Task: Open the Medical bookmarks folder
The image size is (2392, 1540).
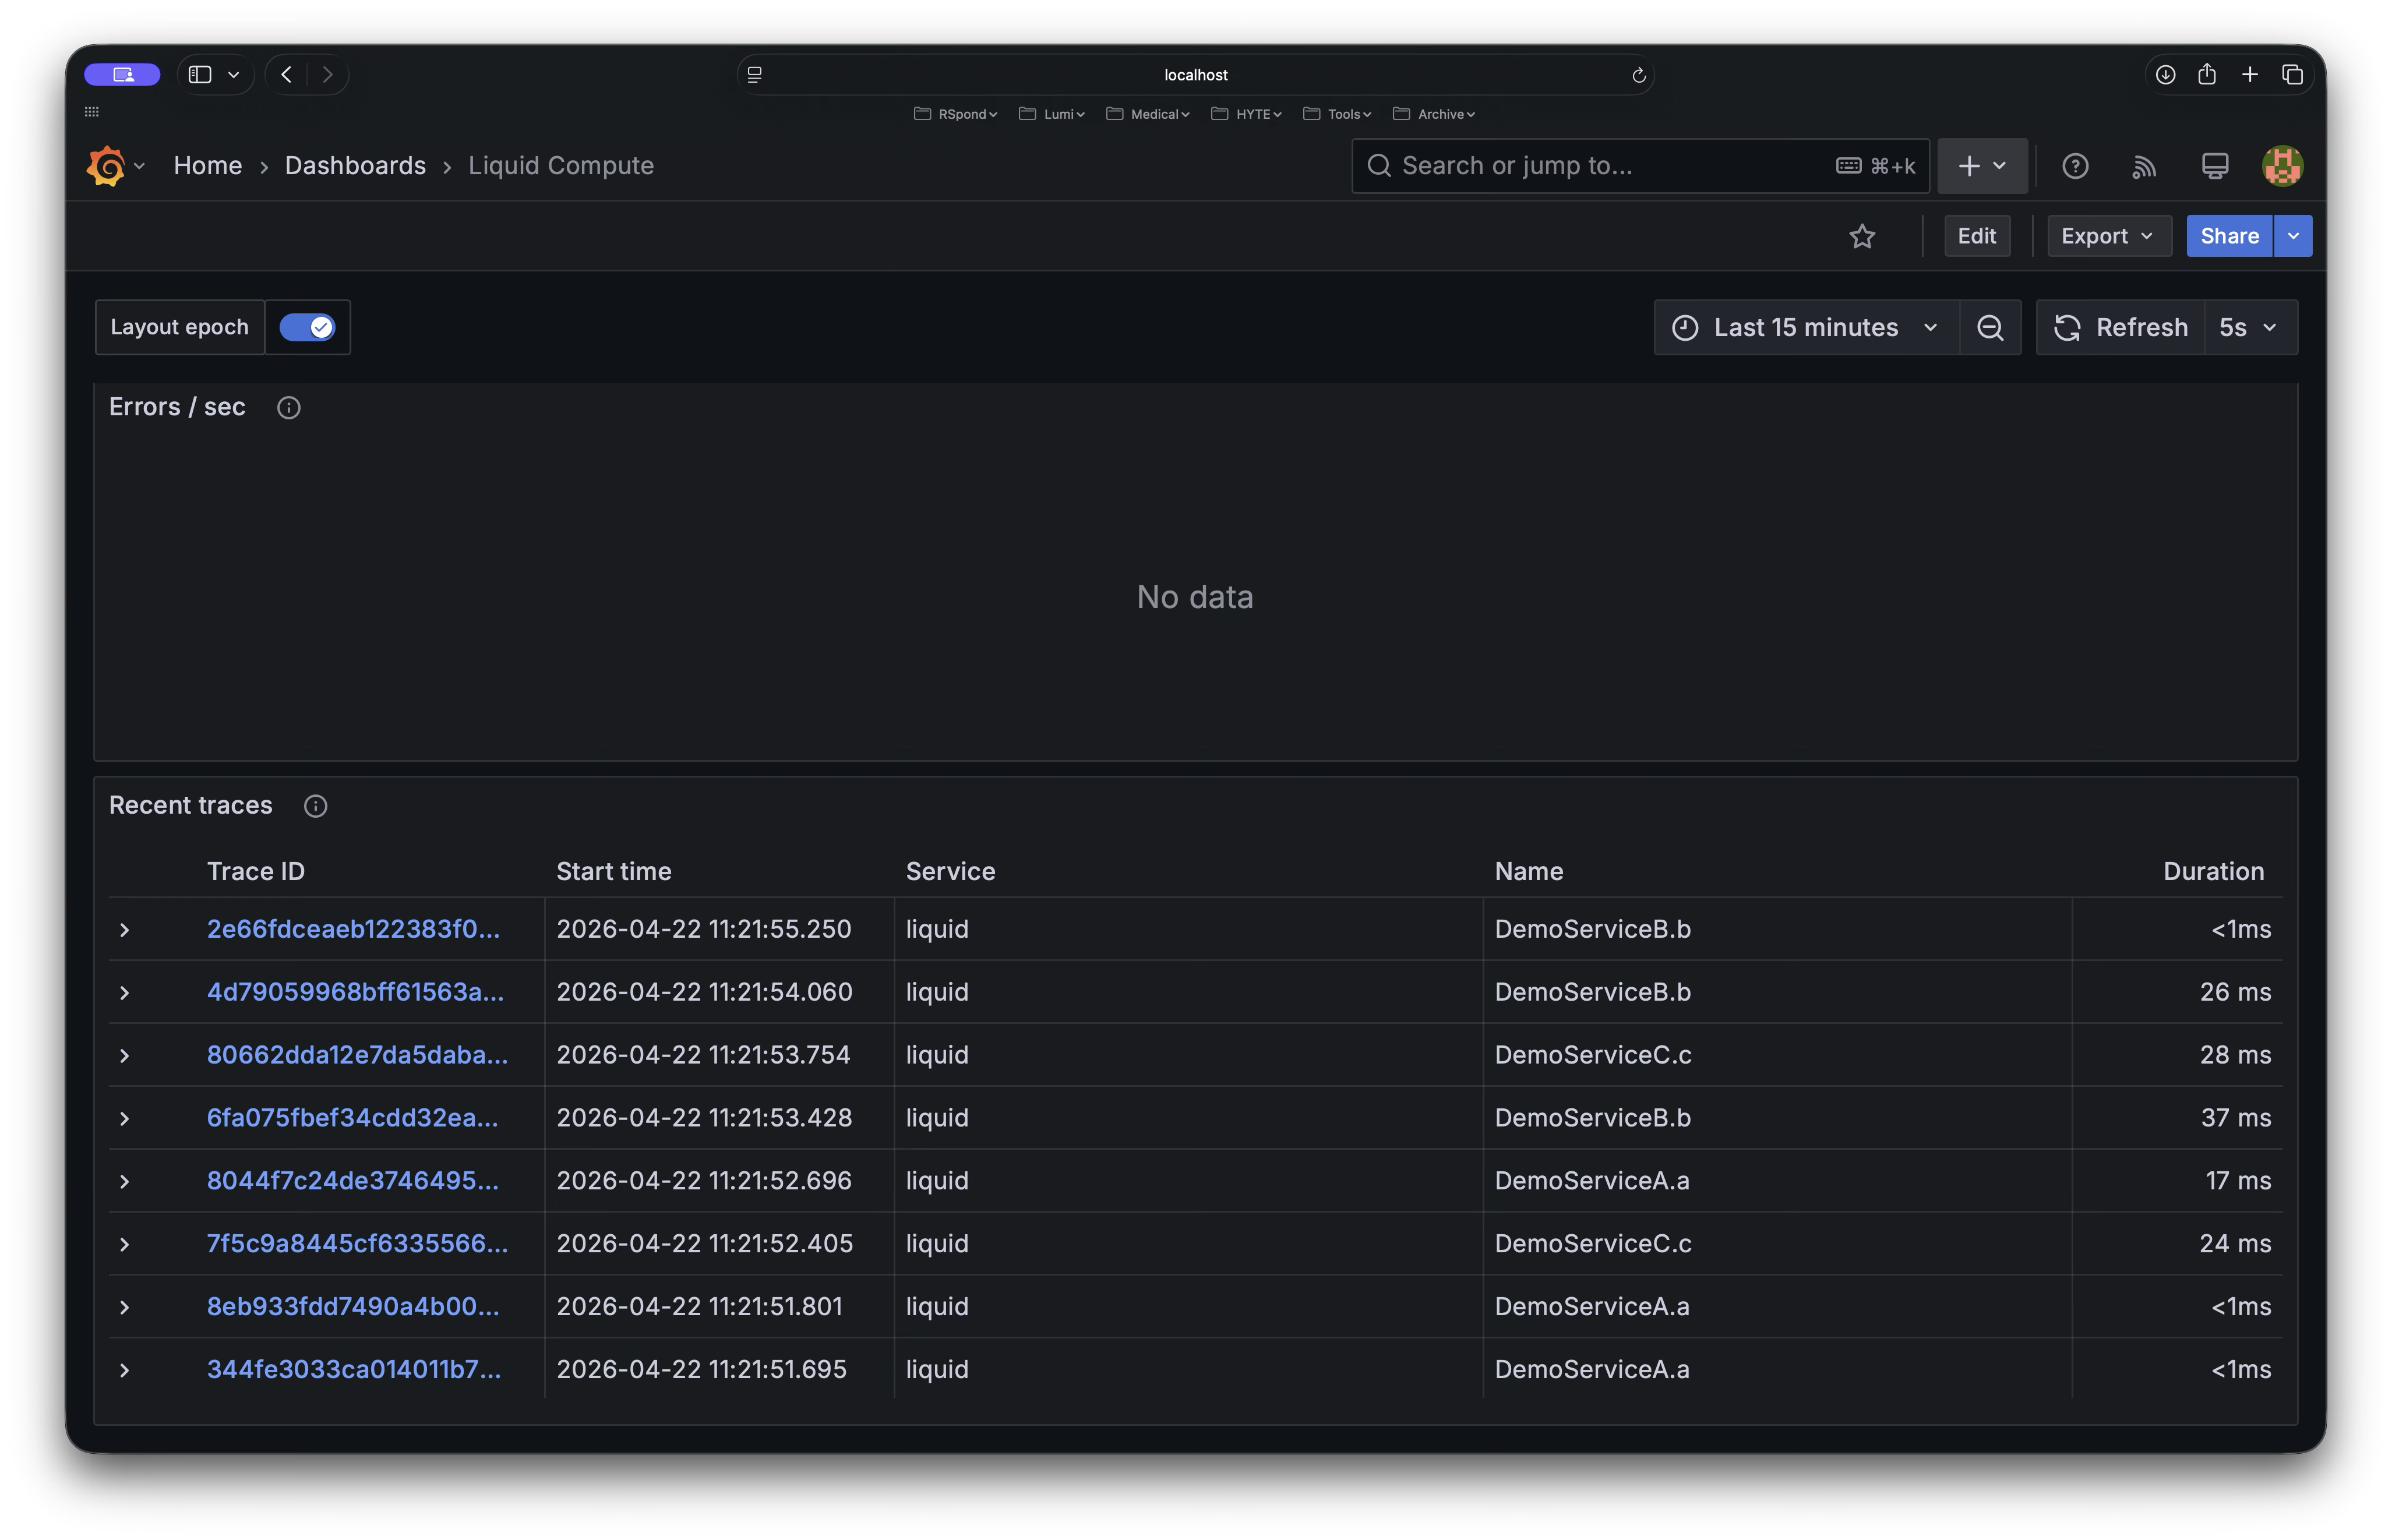Action: (1147, 114)
